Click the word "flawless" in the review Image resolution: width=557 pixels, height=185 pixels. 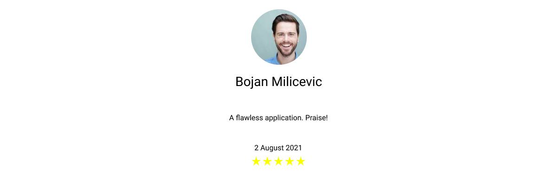click(x=249, y=118)
